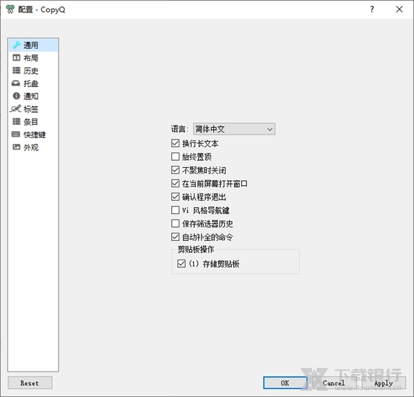Click the 配置 - CopyQ title text
Viewport: 414px width, 397px height.
(41, 10)
